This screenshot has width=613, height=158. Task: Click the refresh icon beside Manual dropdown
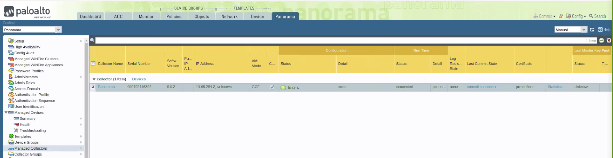pyautogui.click(x=592, y=30)
